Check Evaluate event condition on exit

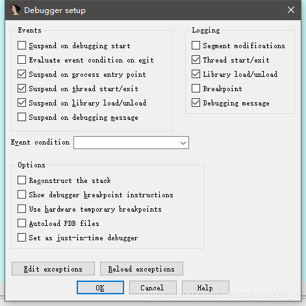tap(21, 60)
